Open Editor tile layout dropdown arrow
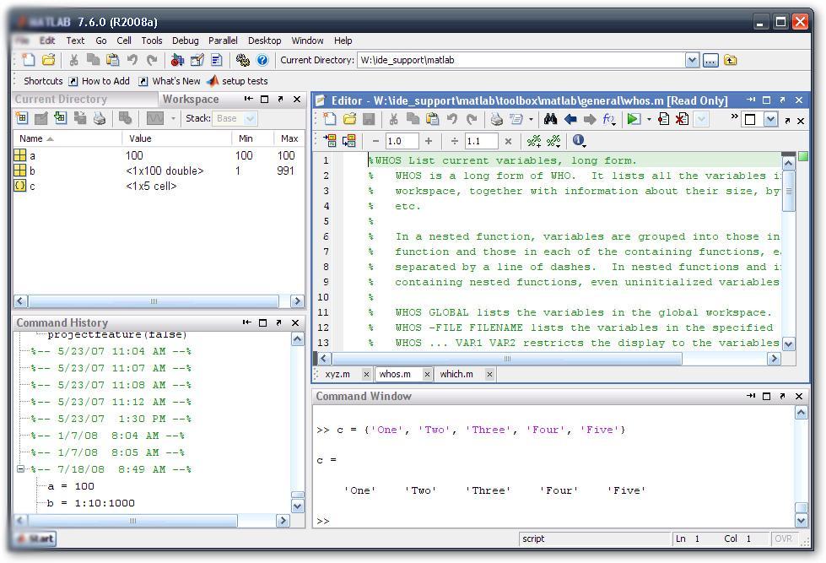Image resolution: width=826 pixels, height=563 pixels. [770, 120]
